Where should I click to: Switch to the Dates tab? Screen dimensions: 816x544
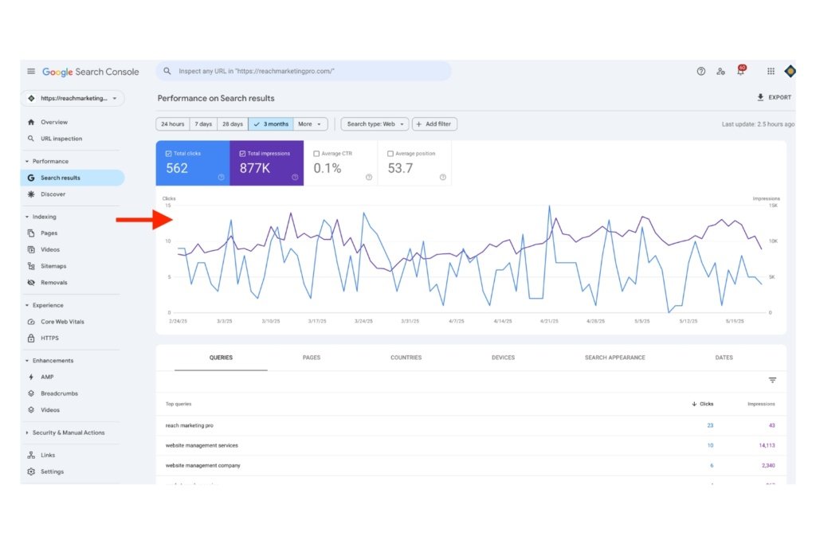pos(724,358)
